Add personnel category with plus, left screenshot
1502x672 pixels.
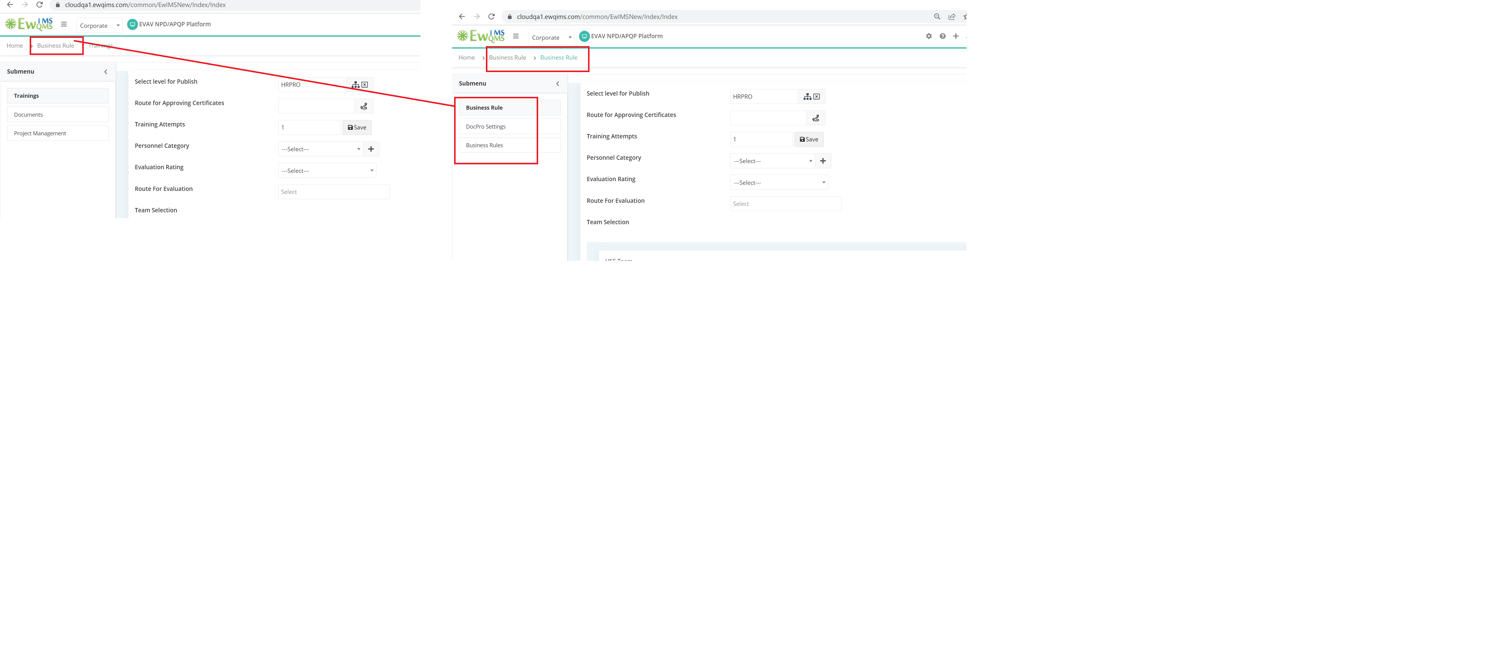click(371, 149)
